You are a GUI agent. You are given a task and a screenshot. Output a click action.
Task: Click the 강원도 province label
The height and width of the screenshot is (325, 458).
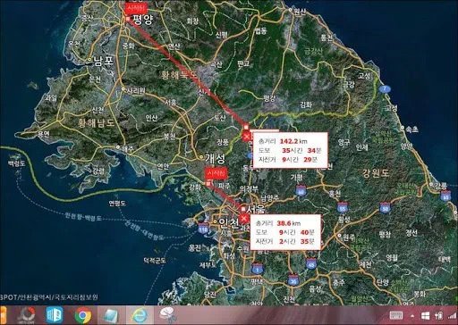point(377,173)
